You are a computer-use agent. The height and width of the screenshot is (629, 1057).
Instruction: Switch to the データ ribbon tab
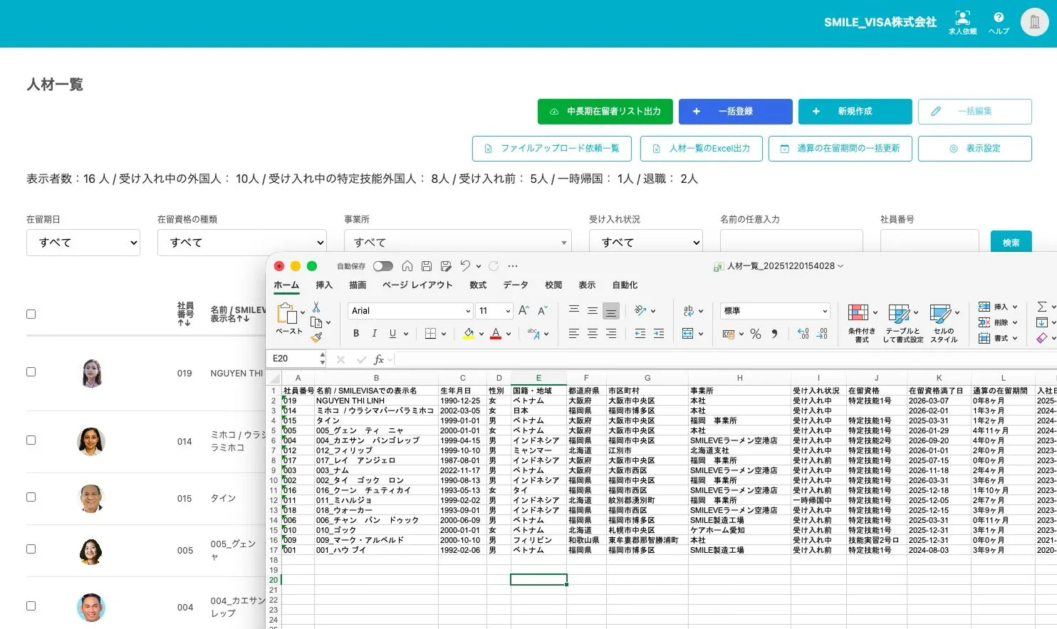point(515,285)
